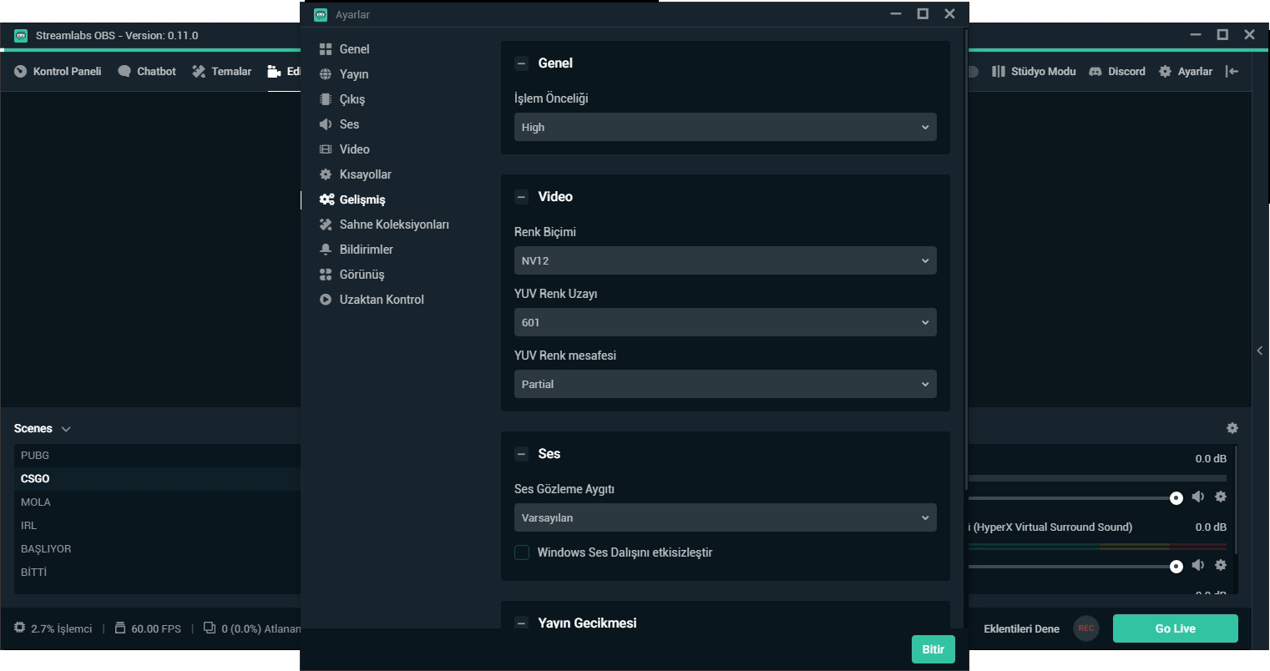Open Chatbot tab in main window

pyautogui.click(x=147, y=71)
